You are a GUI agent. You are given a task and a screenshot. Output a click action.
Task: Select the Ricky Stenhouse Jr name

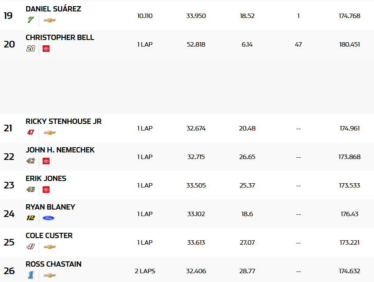pos(63,121)
